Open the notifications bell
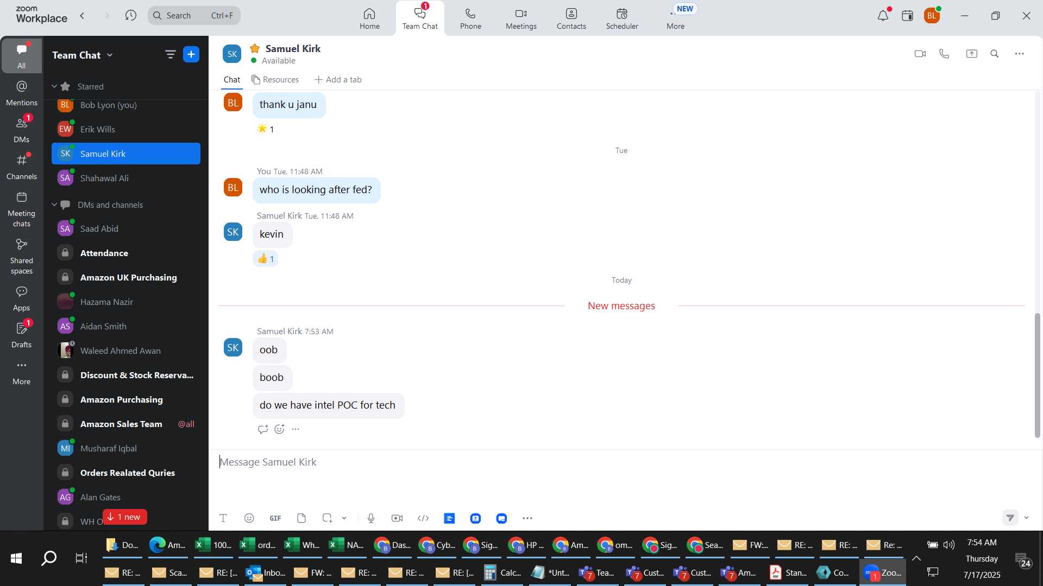1043x586 pixels. coord(883,15)
